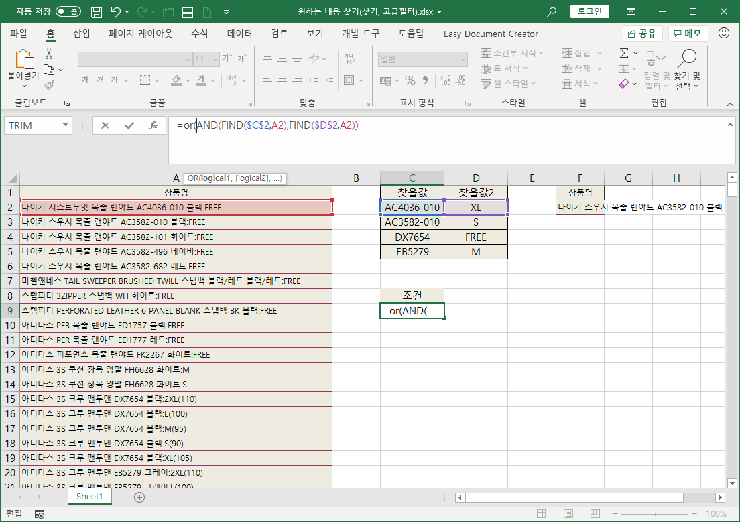
Task: Open the search magnifier in title bar
Action: 551,12
